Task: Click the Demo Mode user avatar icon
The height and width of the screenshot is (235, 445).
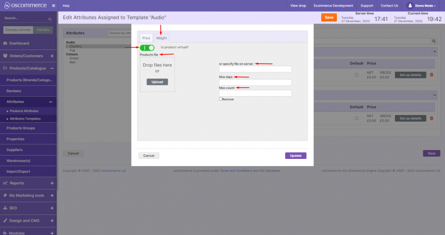Action: tap(410, 6)
